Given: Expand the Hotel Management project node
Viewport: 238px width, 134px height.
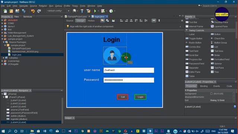Looking at the screenshot, I should click(2, 33).
